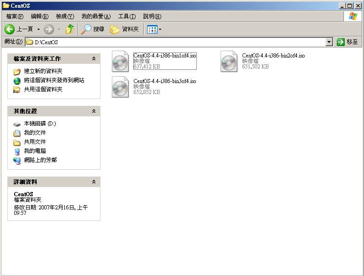Screen dimensions: 364x276
Task: Select CentOS-4.4-i386-bin3of4.iso disc icon
Action: pyautogui.click(x=120, y=87)
